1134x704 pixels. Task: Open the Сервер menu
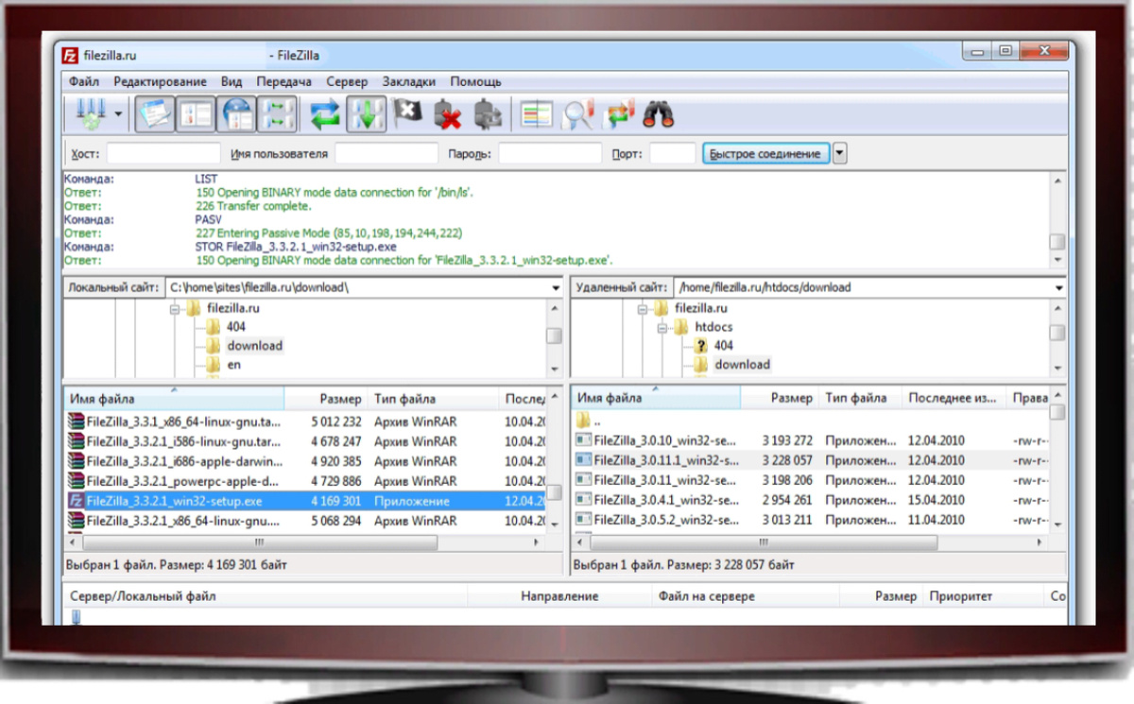click(x=347, y=81)
